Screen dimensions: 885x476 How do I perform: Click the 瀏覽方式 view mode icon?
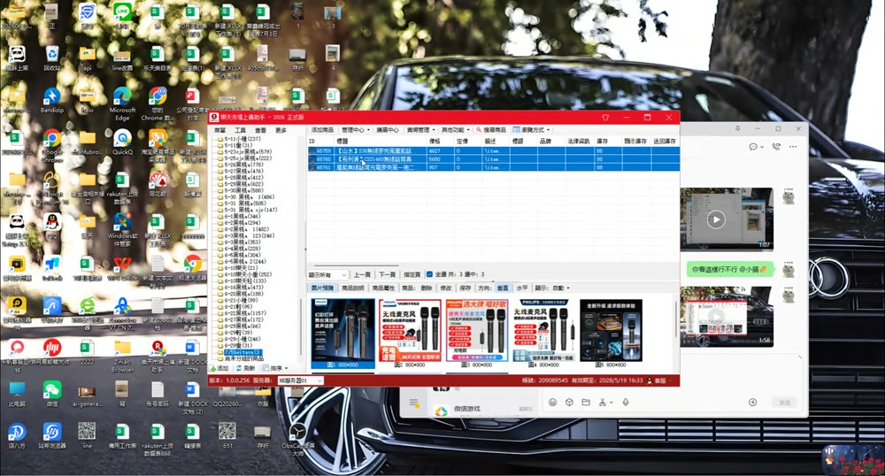(x=516, y=130)
